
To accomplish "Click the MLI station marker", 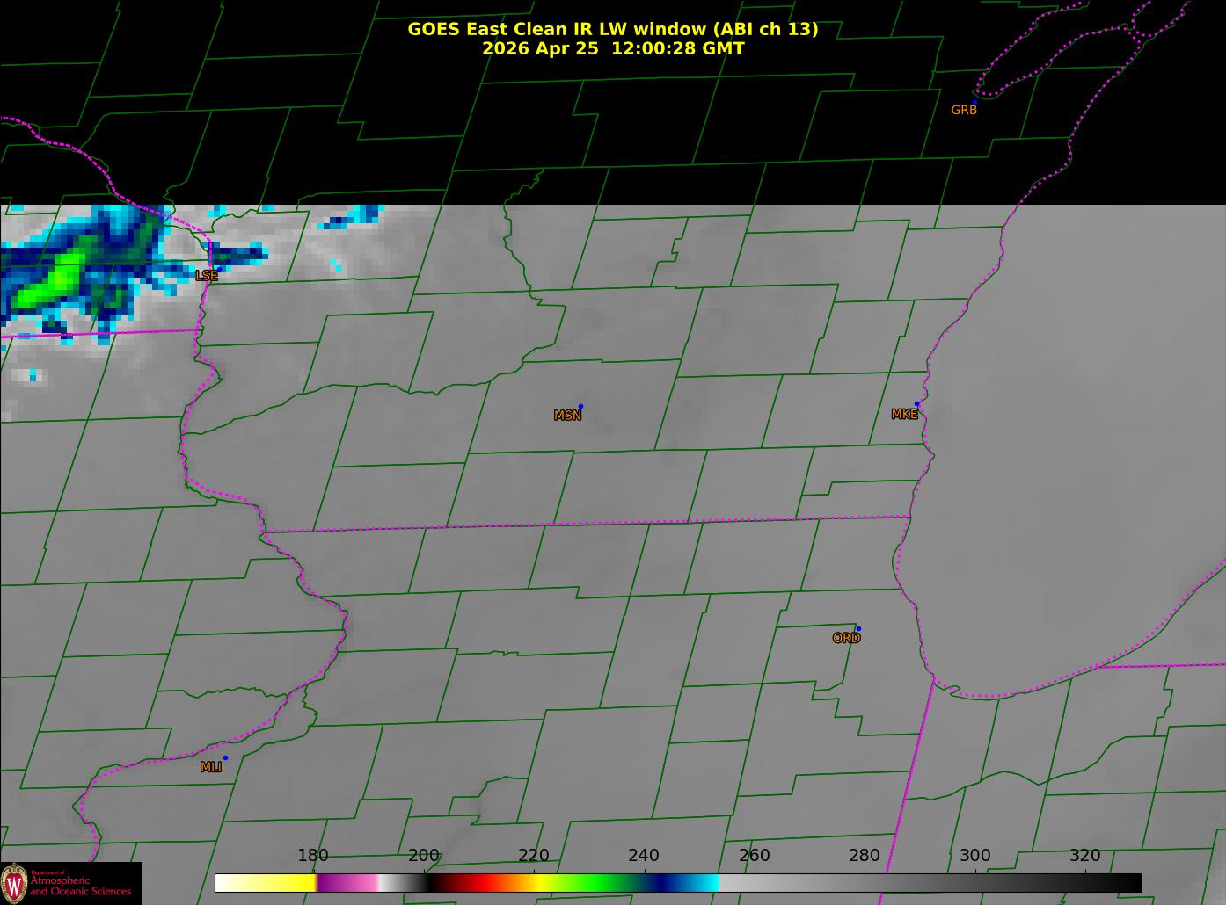I will pos(225,757).
